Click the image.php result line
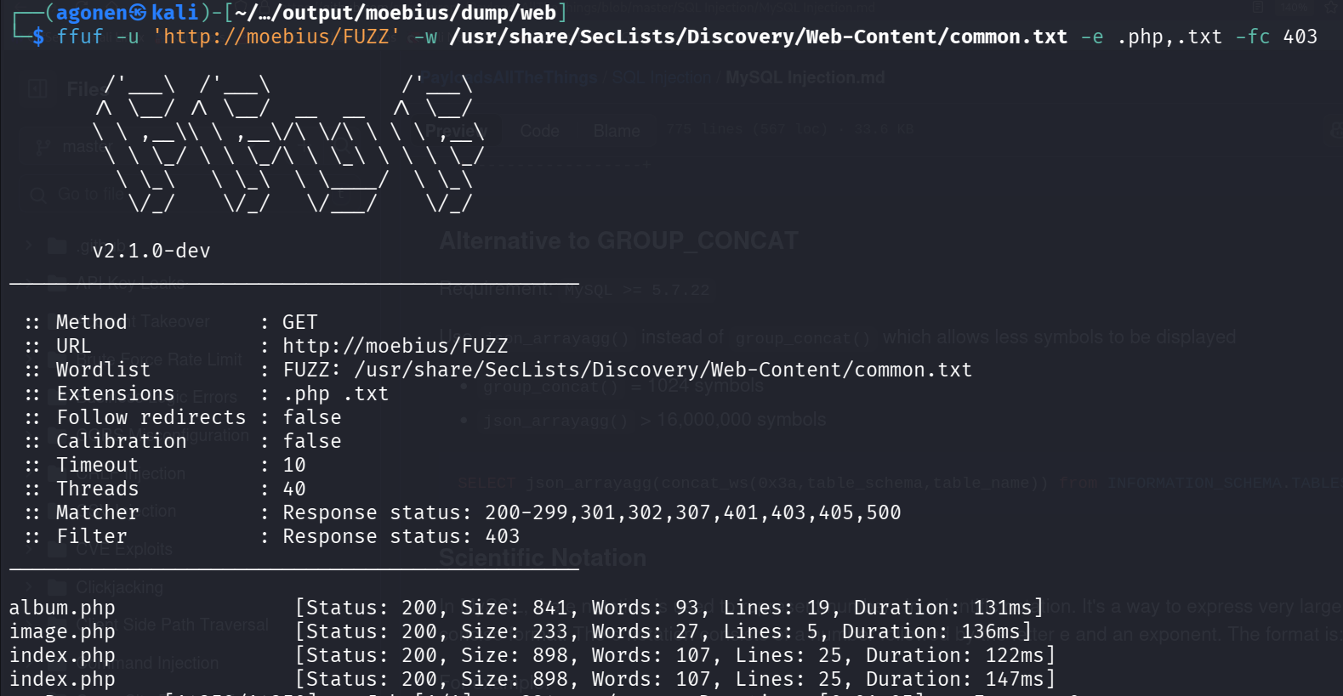 coord(62,631)
